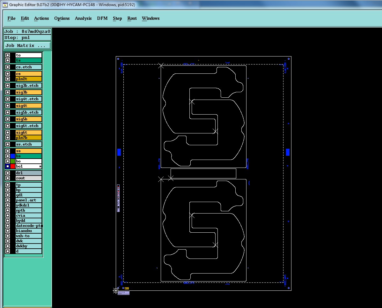Select layer tp in list
Viewport: 382px width, 308px height.
point(28,185)
